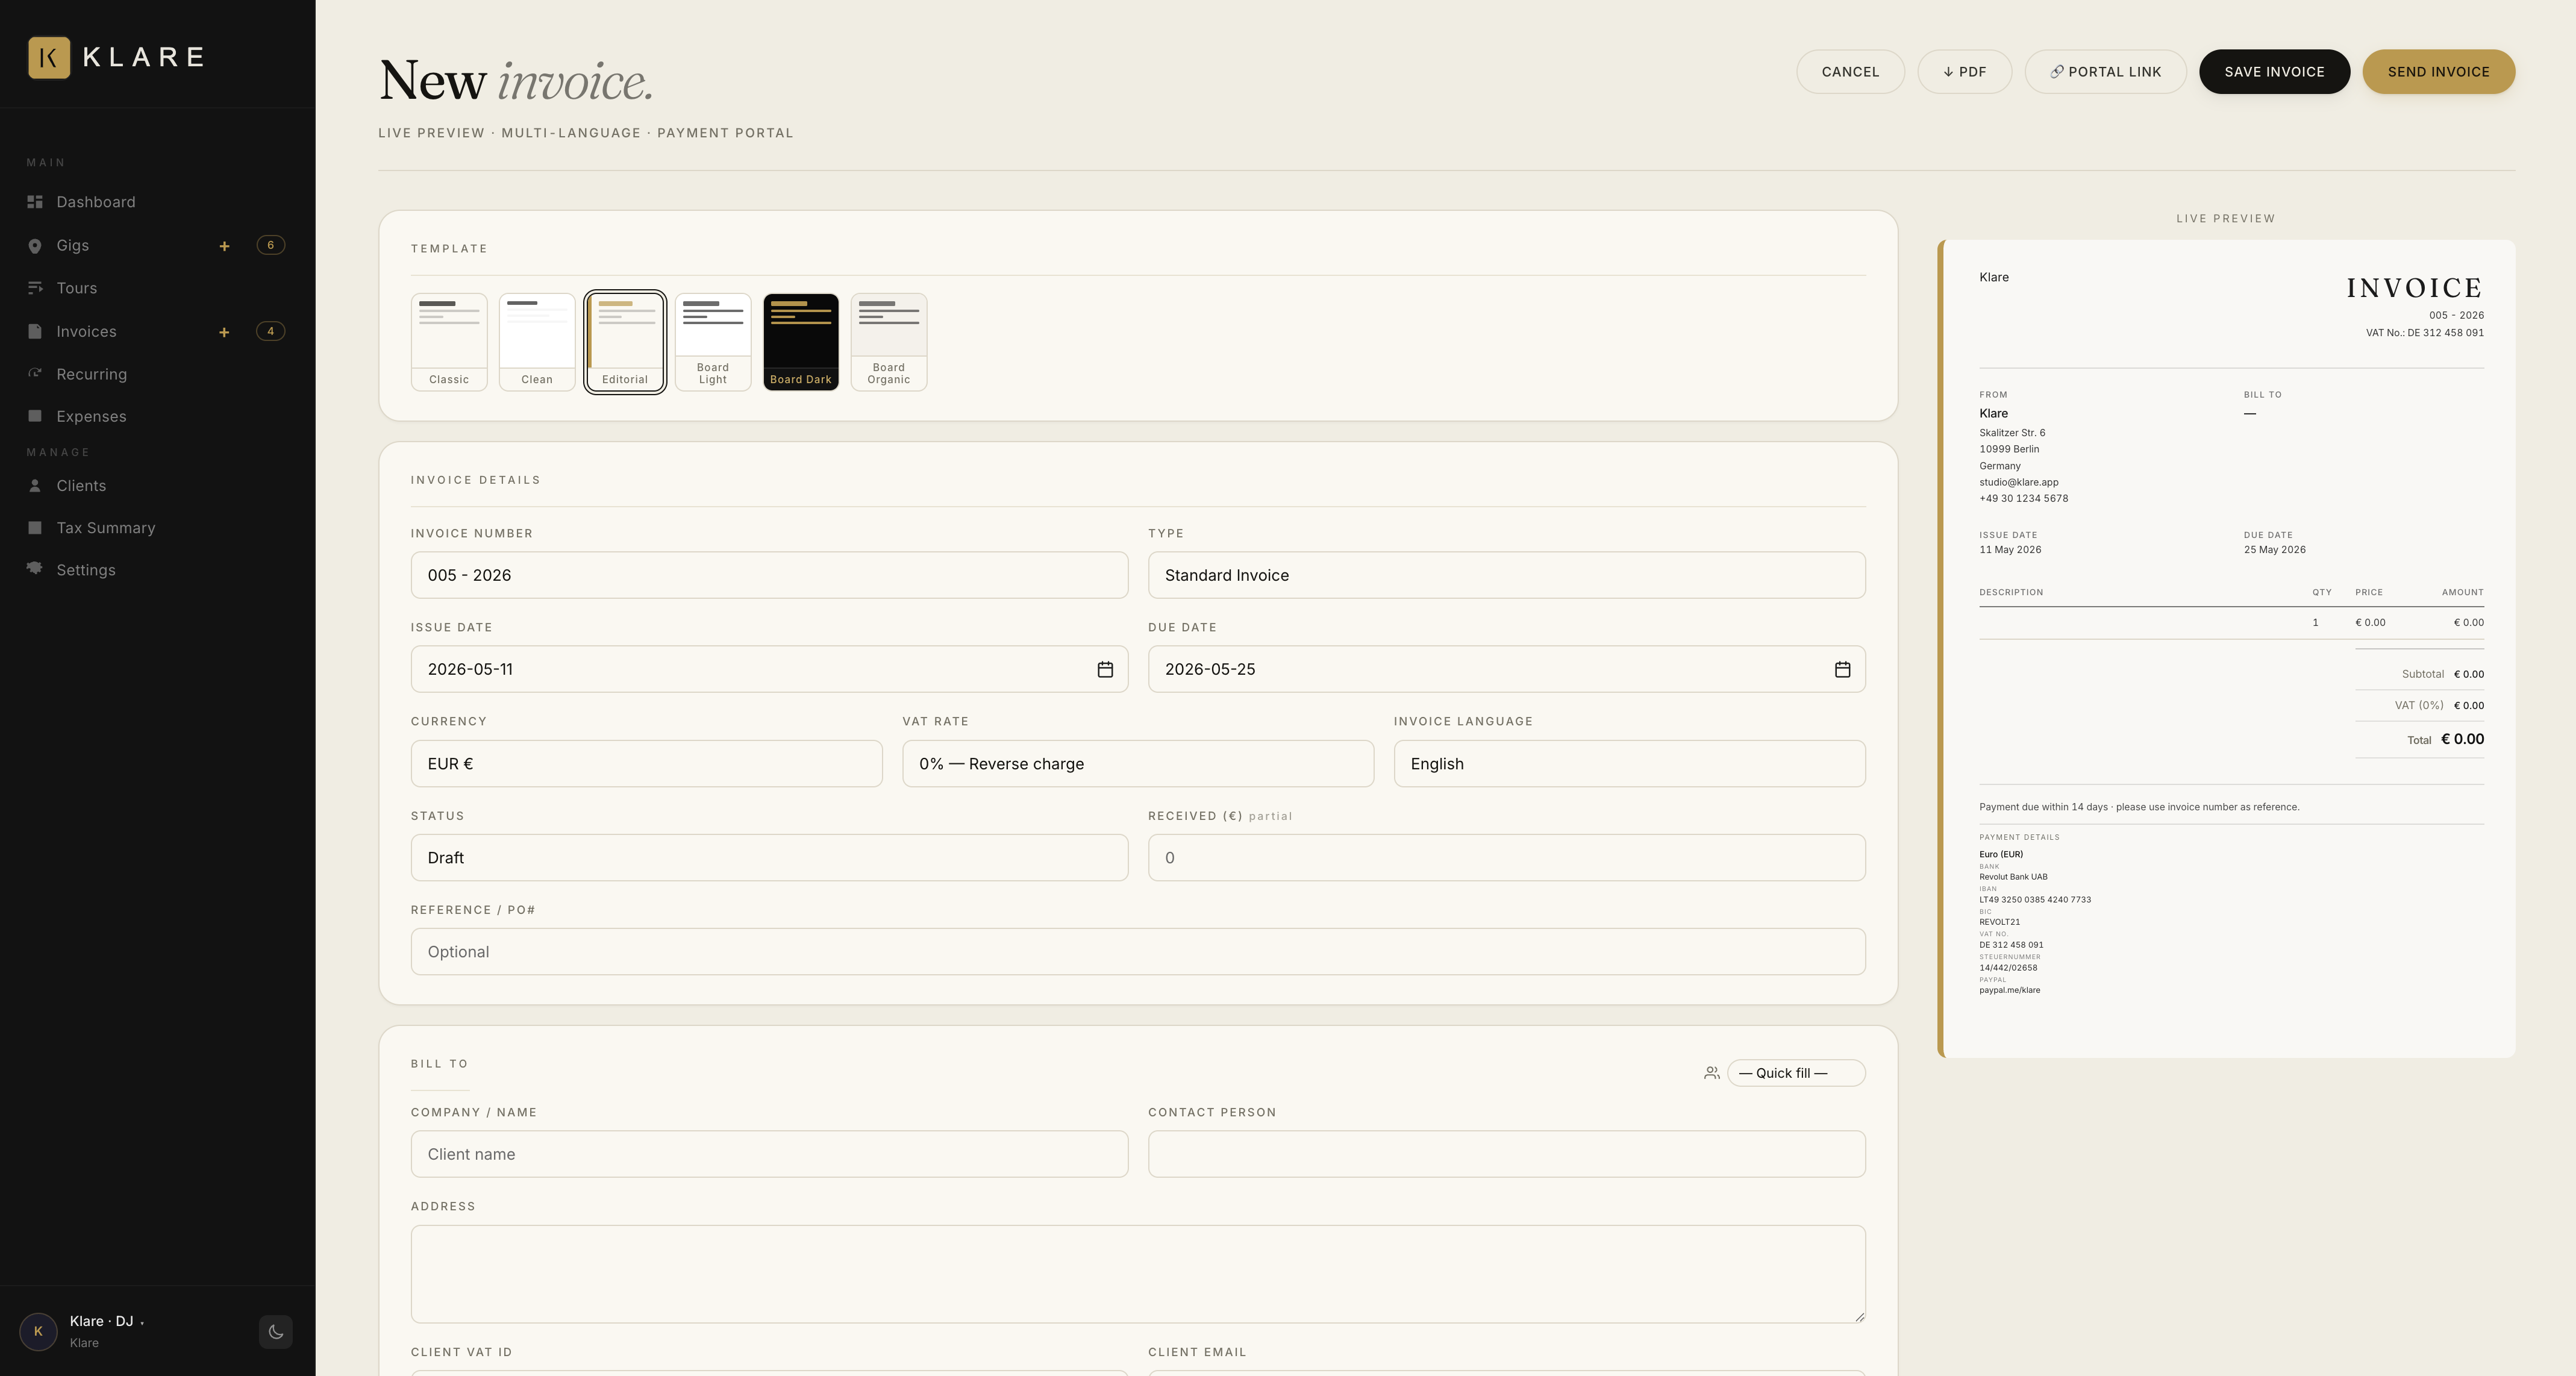The width and height of the screenshot is (2576, 1376).
Task: Open the Currency dropdown EUR €
Action: [646, 763]
